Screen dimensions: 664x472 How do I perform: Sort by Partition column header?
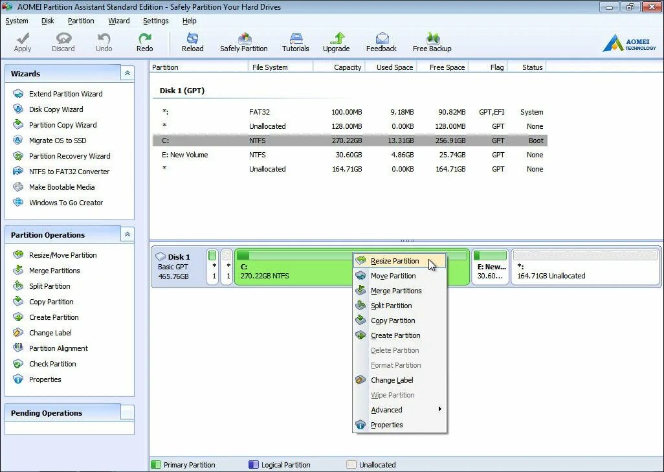pos(199,67)
